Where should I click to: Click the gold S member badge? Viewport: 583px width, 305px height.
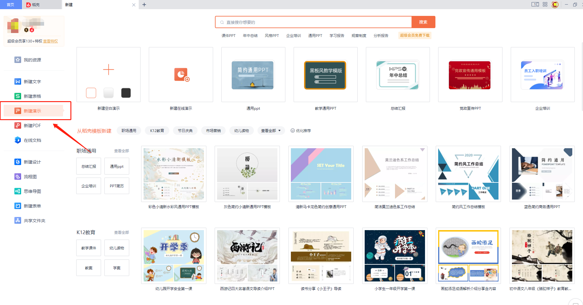coord(26,30)
